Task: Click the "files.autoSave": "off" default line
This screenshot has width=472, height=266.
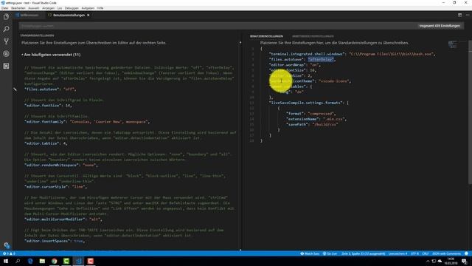Action: 50,89
